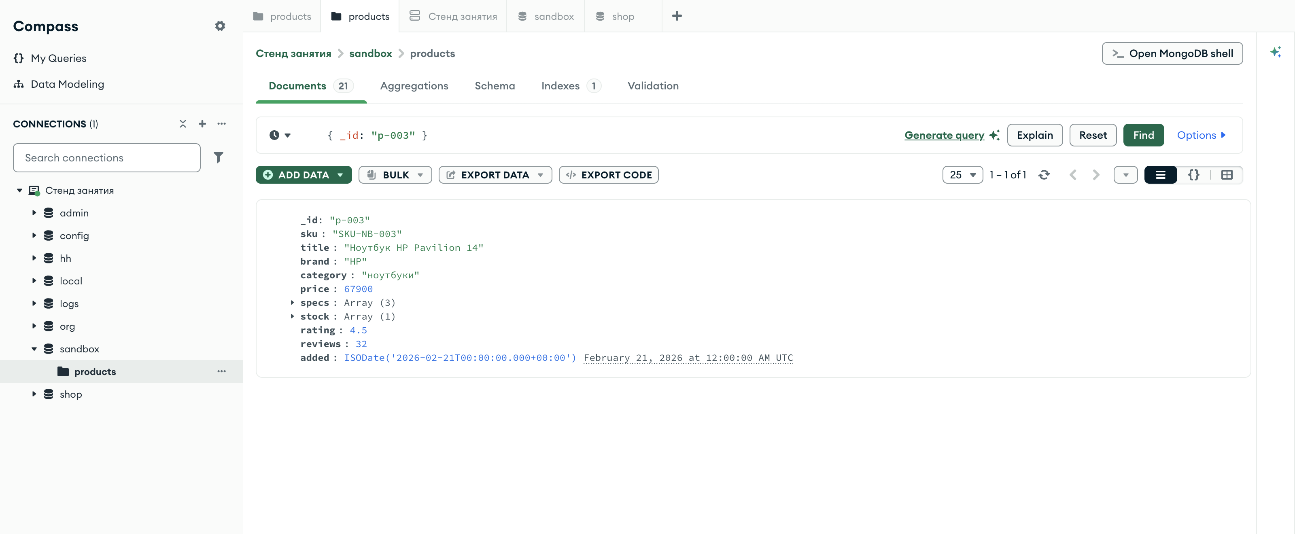Screen dimensions: 1295x534
Task: Switch to Indexes tab
Action: coord(571,86)
